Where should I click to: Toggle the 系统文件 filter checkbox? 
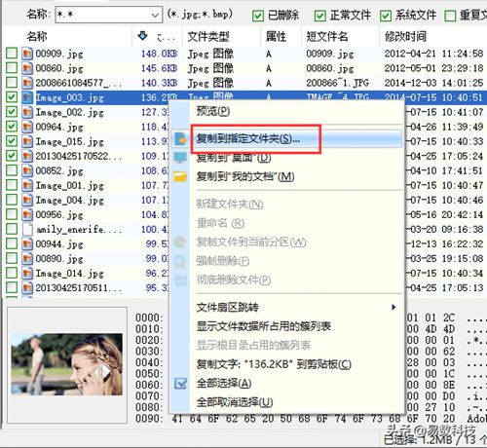[386, 16]
